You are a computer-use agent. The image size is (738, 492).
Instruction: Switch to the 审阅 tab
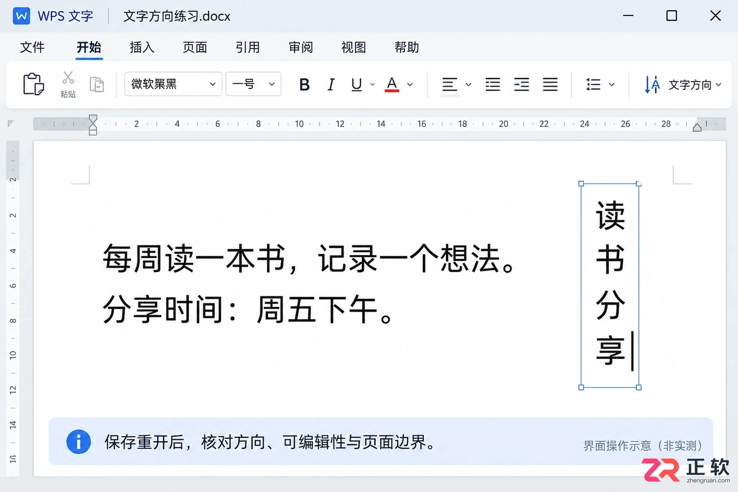tap(301, 47)
